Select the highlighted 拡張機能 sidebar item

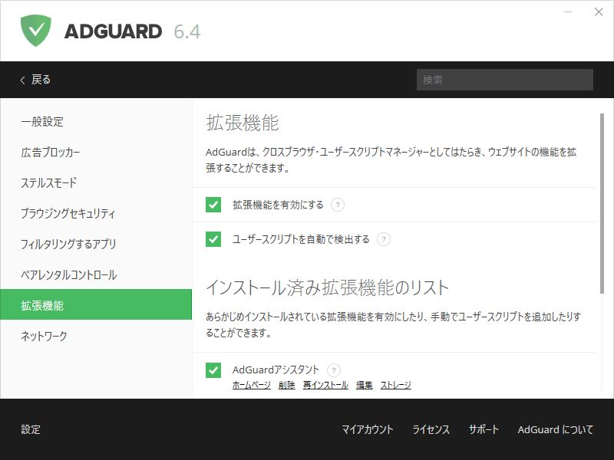pyautogui.click(x=96, y=304)
